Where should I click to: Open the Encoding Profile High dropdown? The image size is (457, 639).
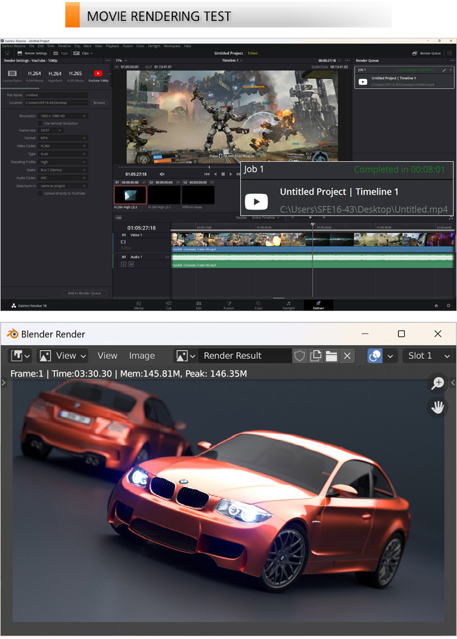[63, 162]
